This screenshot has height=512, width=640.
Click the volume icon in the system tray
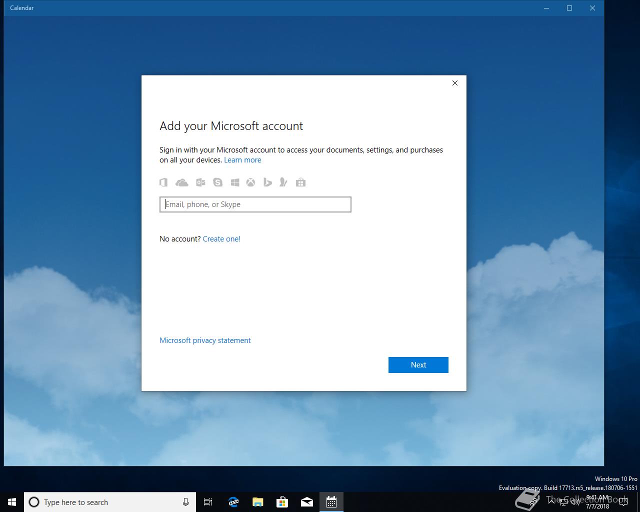[x=575, y=502]
